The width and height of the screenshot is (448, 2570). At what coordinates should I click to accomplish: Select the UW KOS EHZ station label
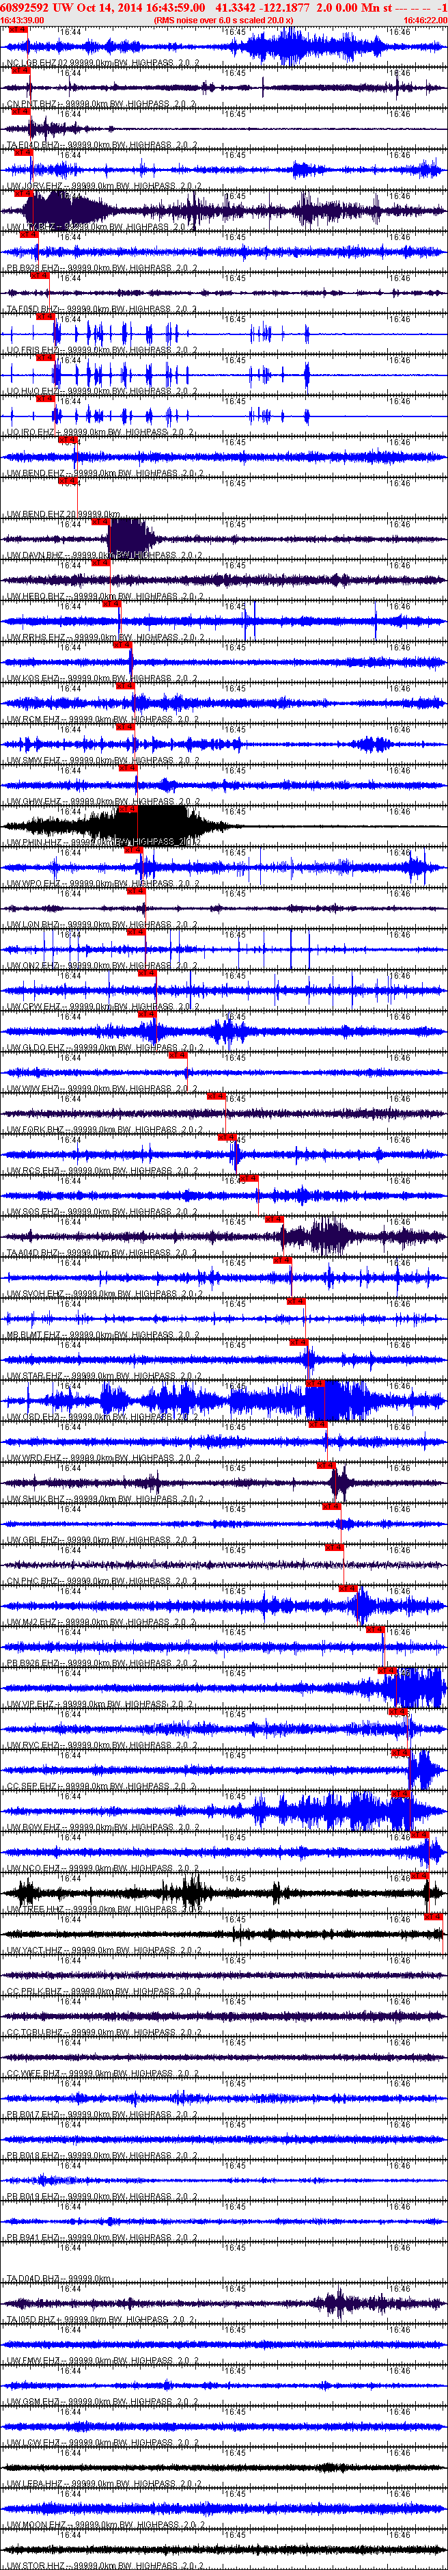pos(102,678)
